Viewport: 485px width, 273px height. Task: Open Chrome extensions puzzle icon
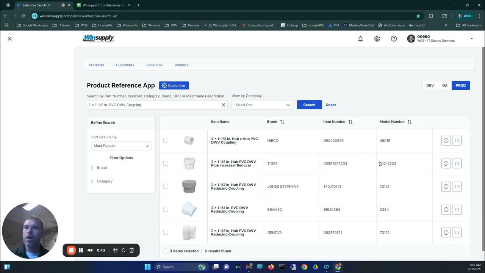[x=431, y=16]
